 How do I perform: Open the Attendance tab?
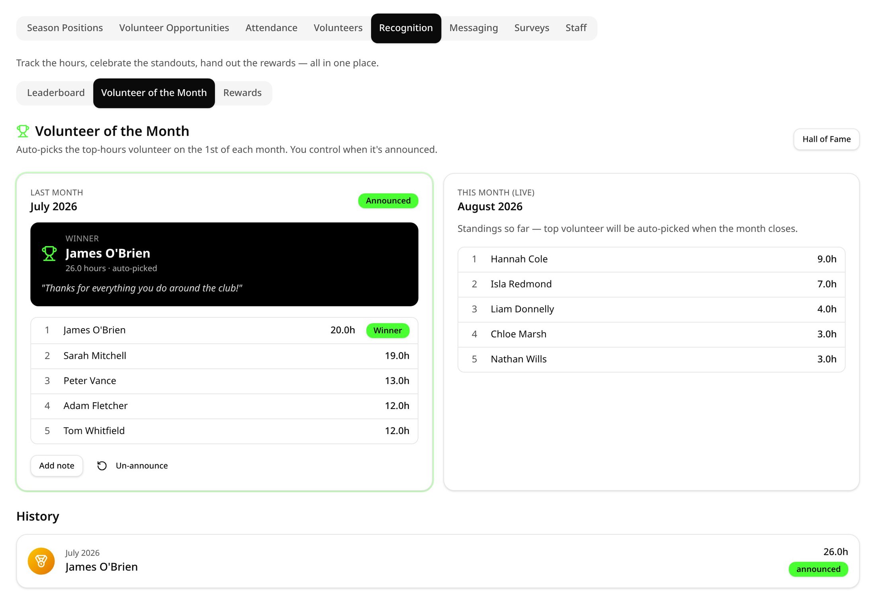[271, 28]
